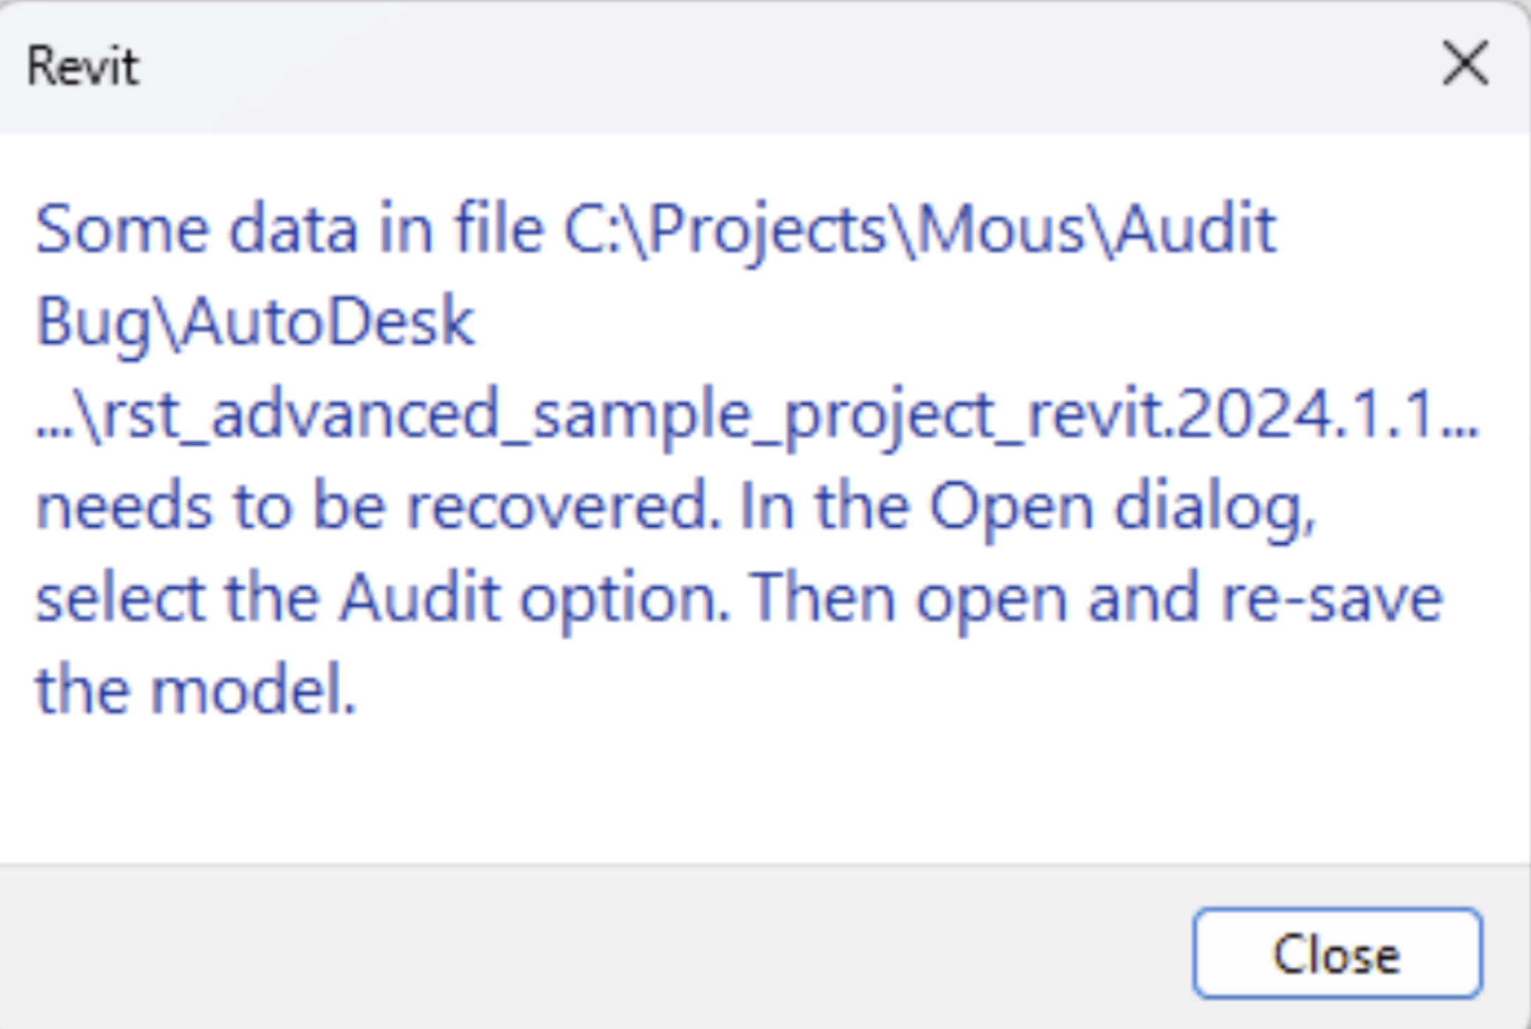Click the blank white area below the message
The height and width of the screenshot is (1029, 1531).
[x=705, y=789]
